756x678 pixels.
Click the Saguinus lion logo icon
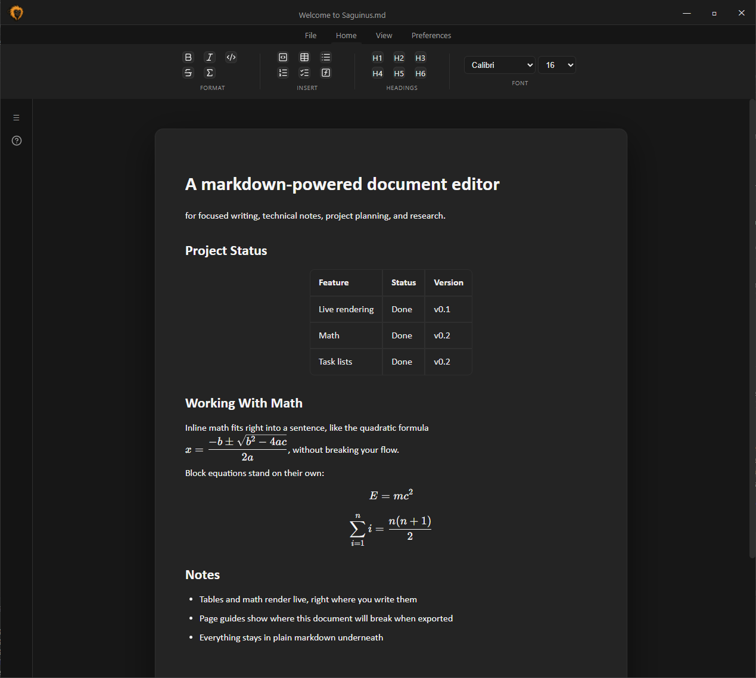coord(17,13)
